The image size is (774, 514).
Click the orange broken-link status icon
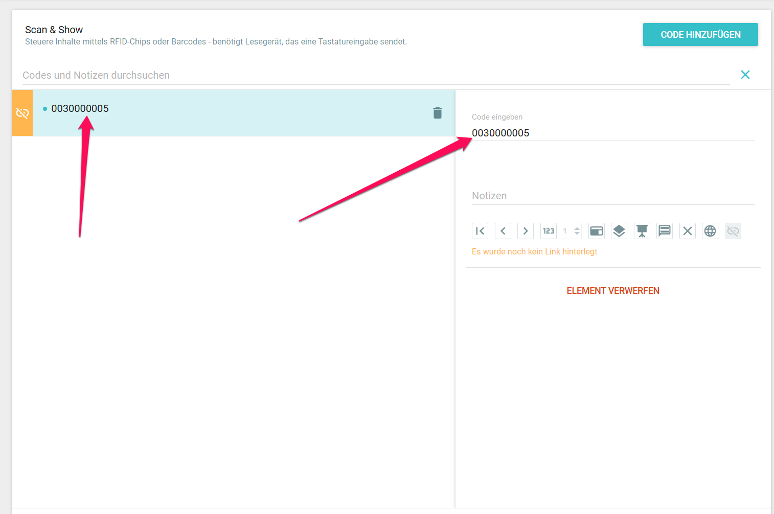(22, 113)
